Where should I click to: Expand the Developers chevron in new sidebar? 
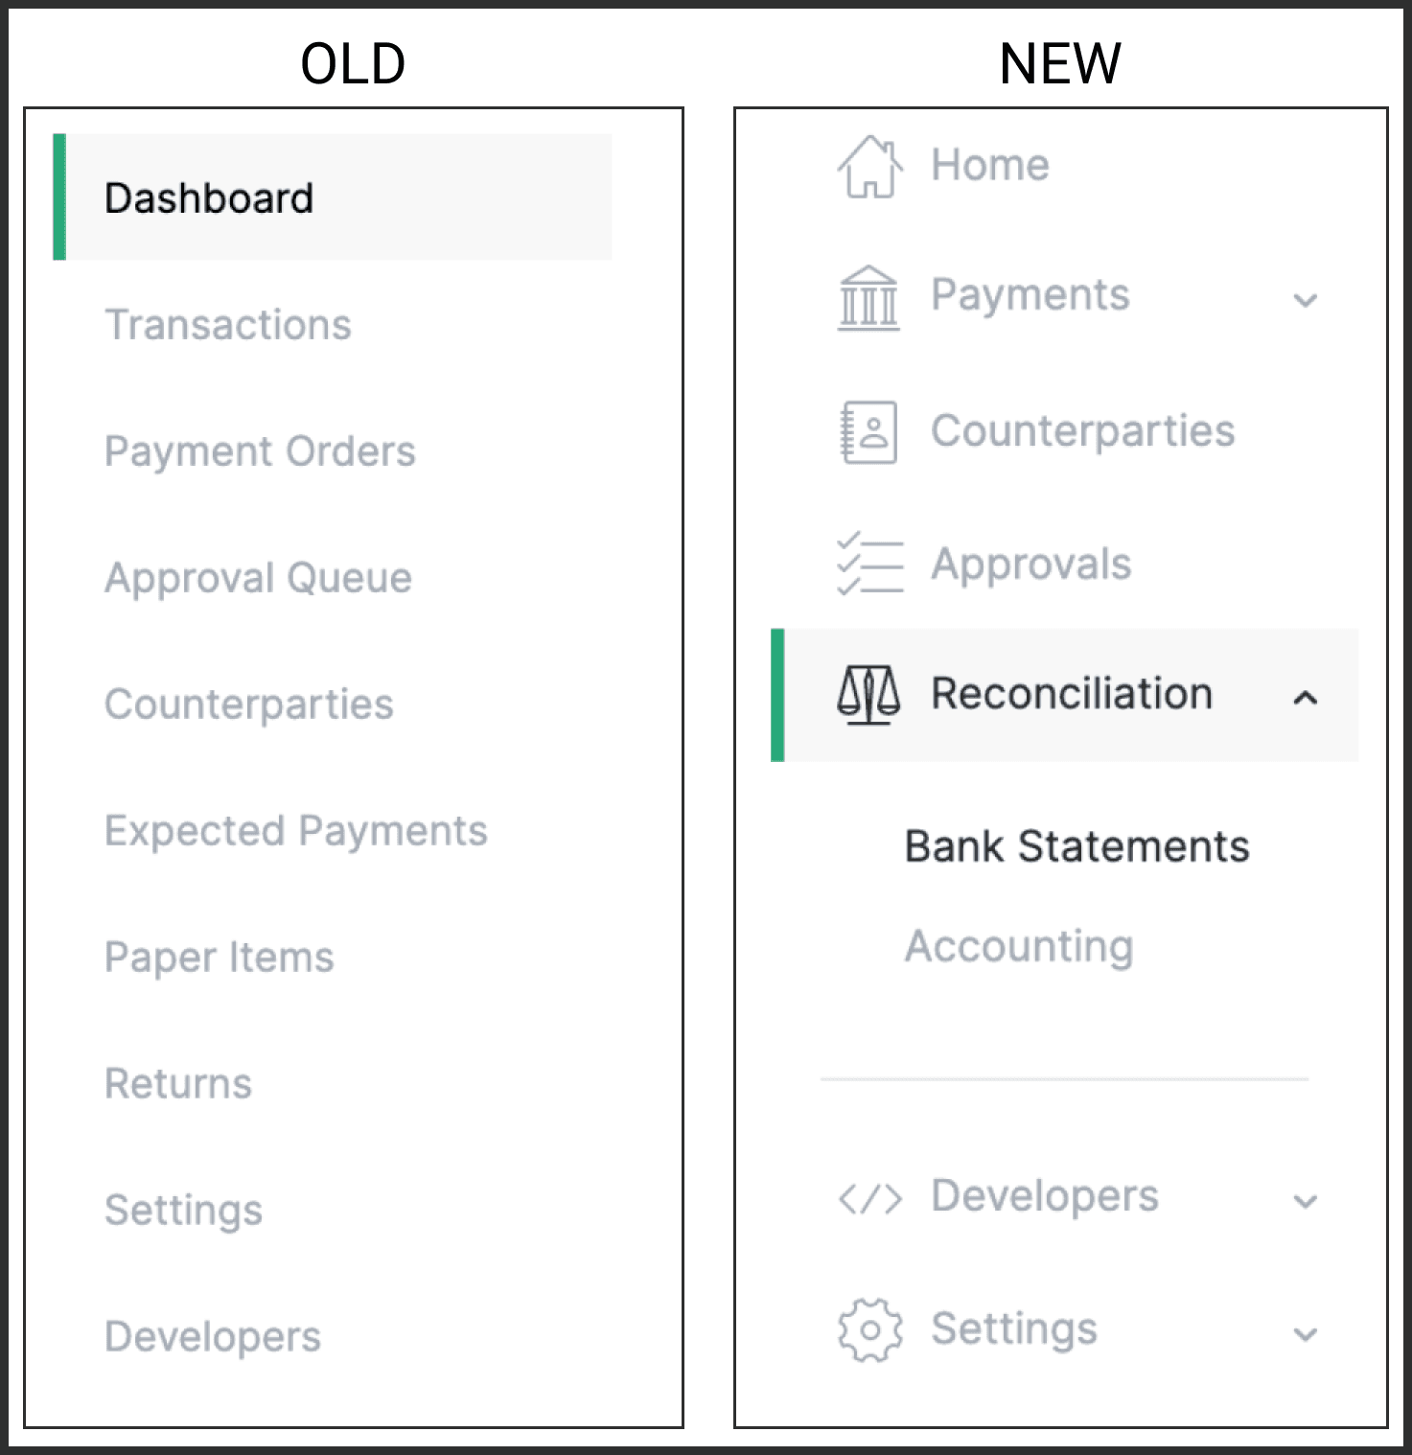1305,1201
